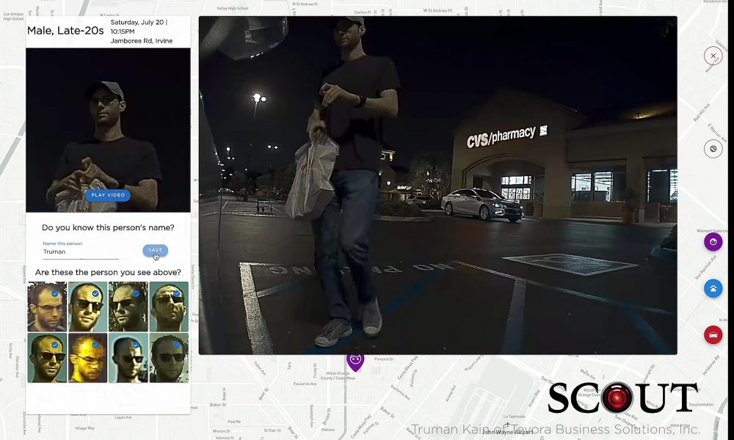Click the gray circular link icon on map
Image resolution: width=734 pixels, height=440 pixels.
pos(713,149)
